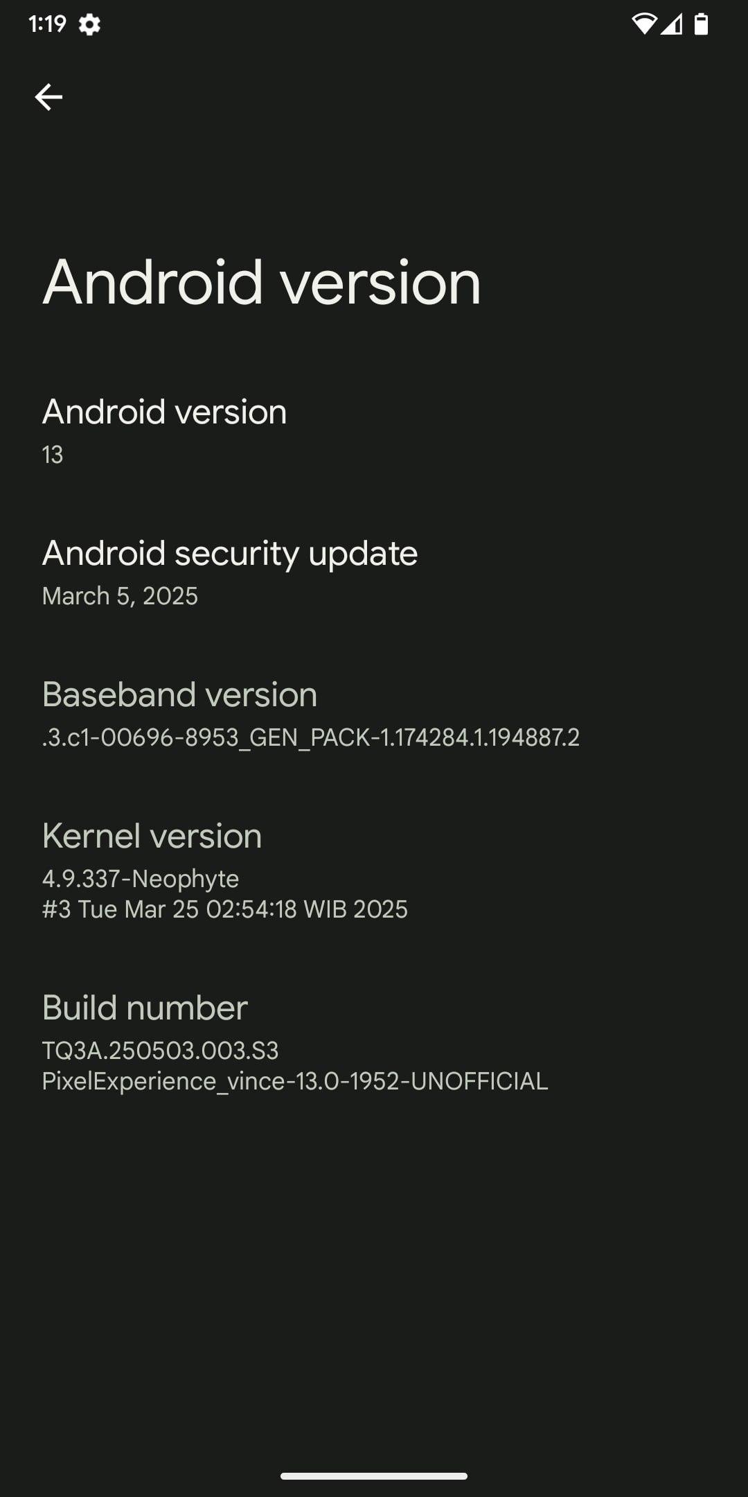The width and height of the screenshot is (748, 1497).
Task: Tap the back arrow icon
Action: point(48,97)
